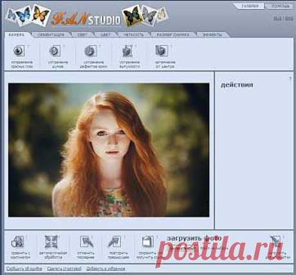This screenshot has width=296, height=275.
Task: Click the help question mark in Действия panel
Action: pyautogui.click(x=290, y=79)
